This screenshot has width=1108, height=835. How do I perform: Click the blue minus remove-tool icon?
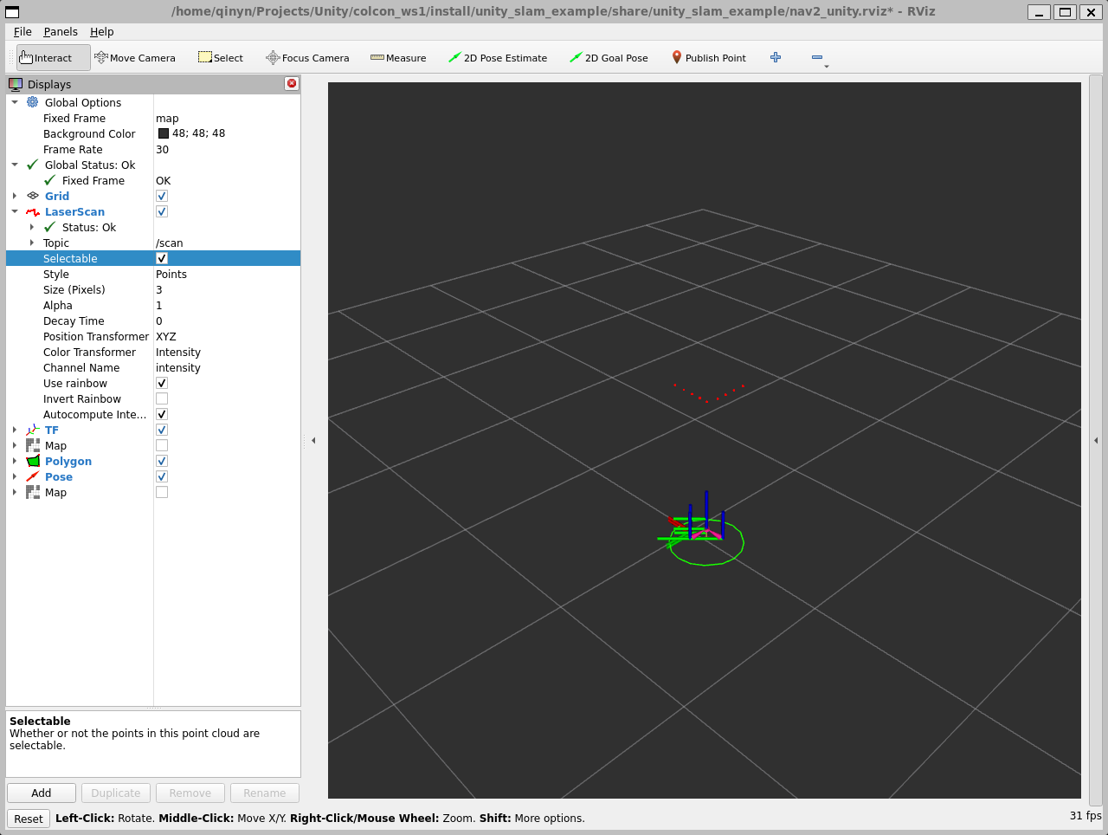[x=816, y=57]
